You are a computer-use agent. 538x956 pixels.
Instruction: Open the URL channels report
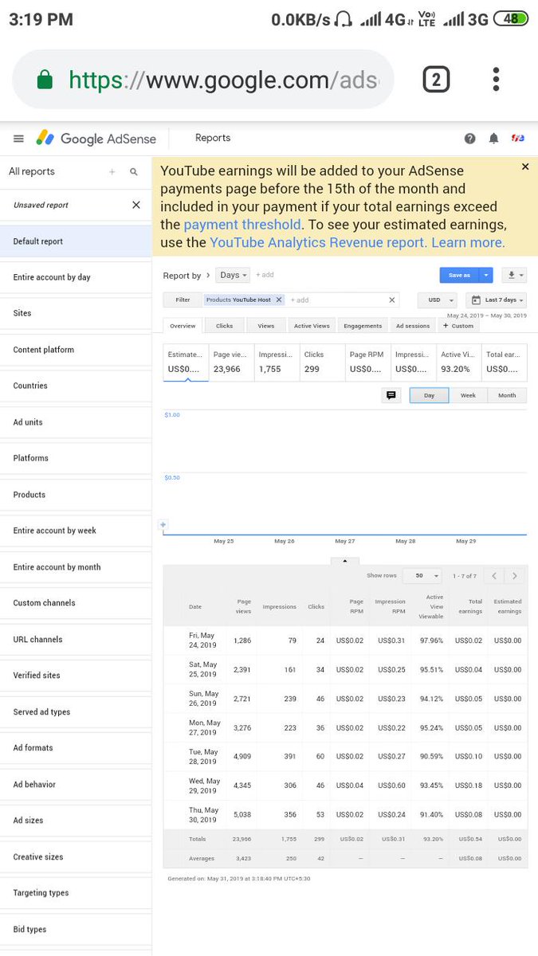point(76,640)
